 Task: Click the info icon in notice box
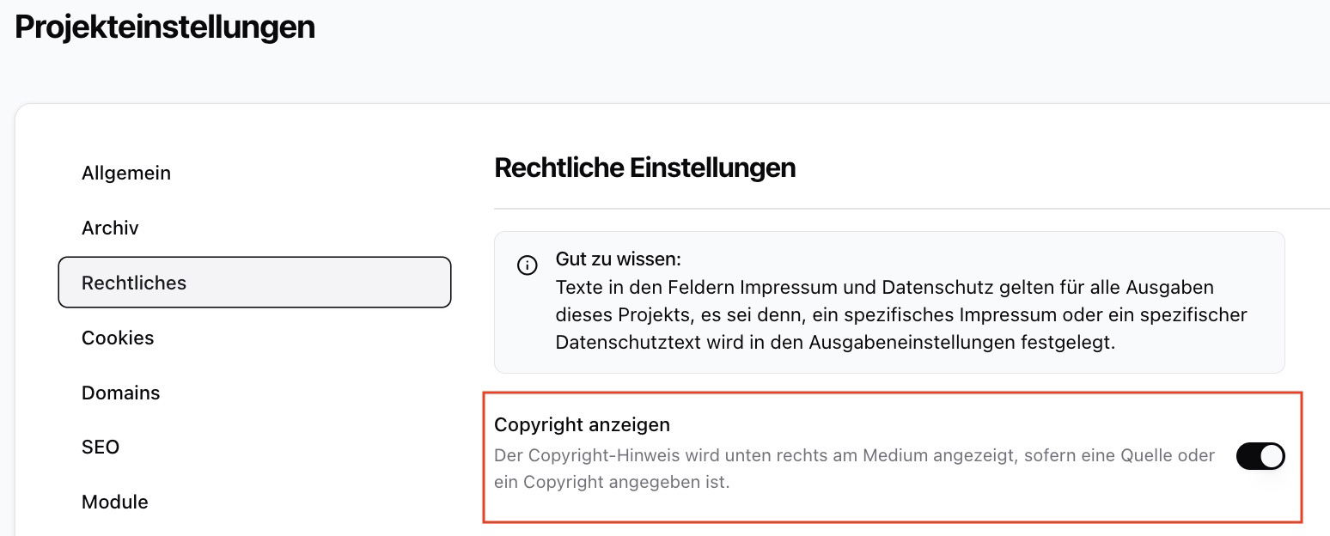pyautogui.click(x=528, y=265)
